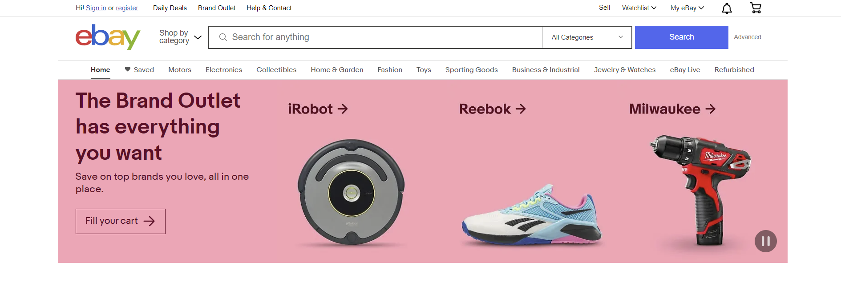Click the Search for anything field

(x=376, y=37)
